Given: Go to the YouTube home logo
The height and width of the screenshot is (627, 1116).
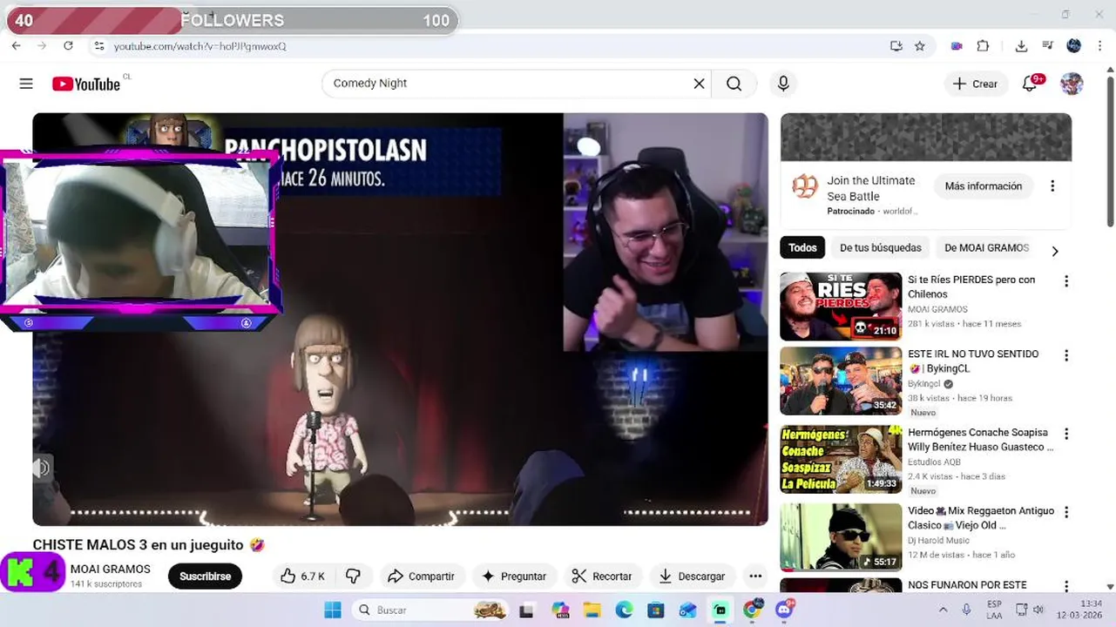Looking at the screenshot, I should (85, 84).
